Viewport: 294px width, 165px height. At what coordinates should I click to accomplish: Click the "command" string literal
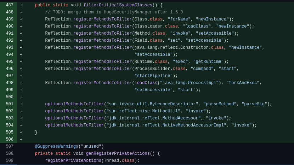[202, 69]
